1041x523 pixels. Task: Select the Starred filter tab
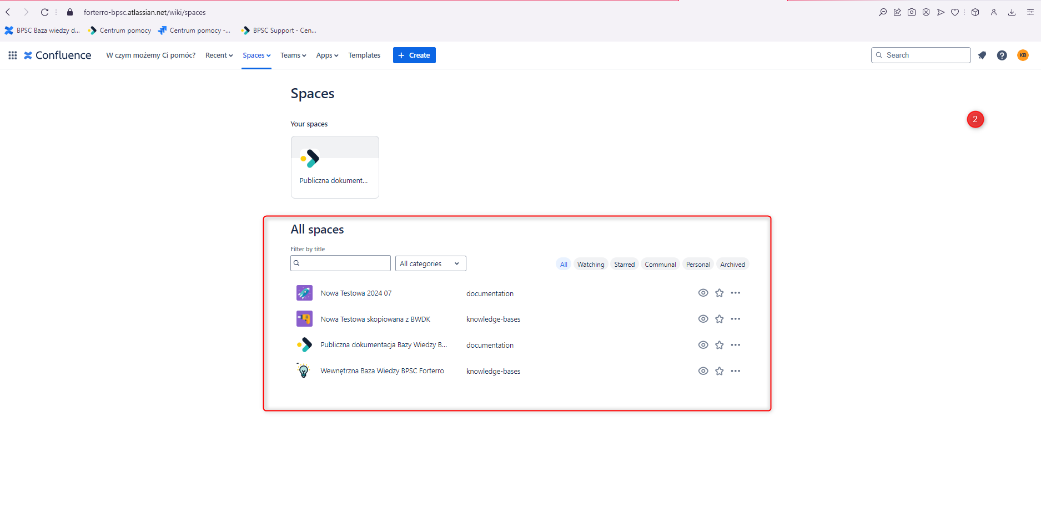pyautogui.click(x=625, y=265)
